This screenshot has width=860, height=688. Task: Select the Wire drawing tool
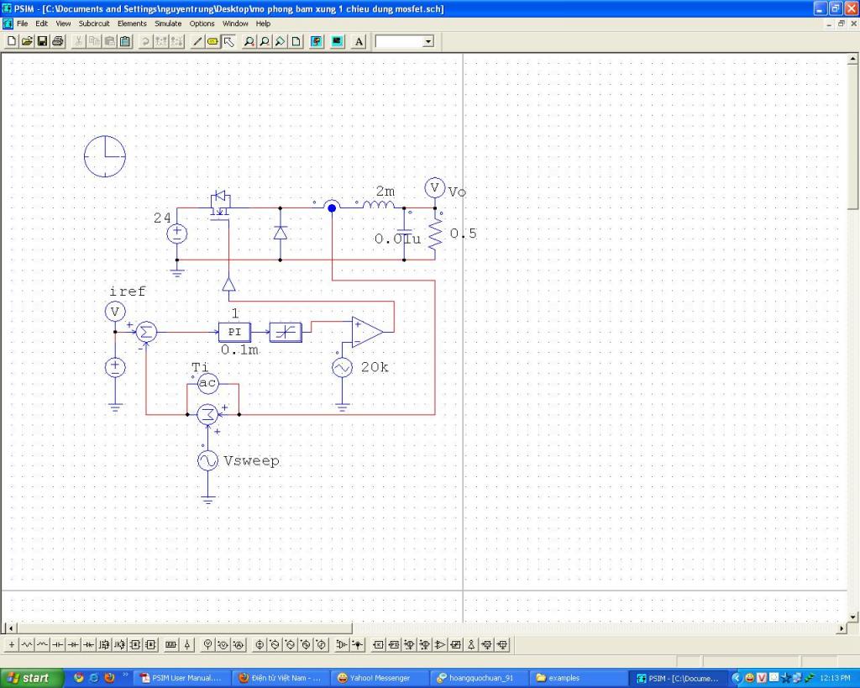[197, 41]
